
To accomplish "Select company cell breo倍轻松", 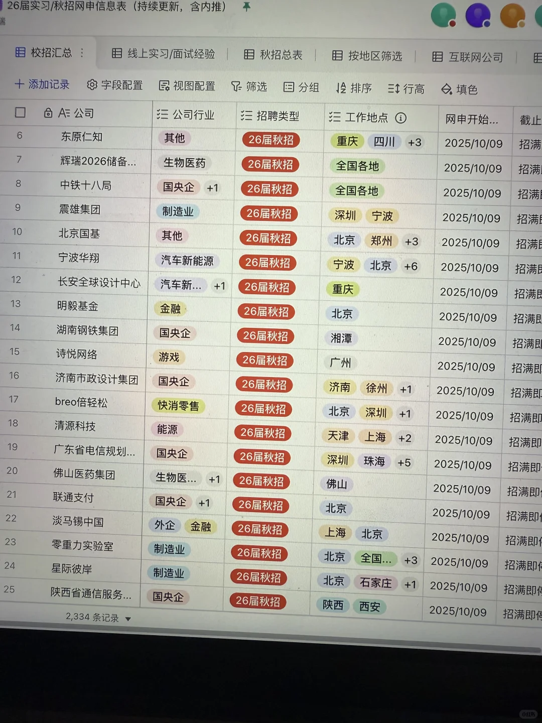I will pyautogui.click(x=81, y=402).
